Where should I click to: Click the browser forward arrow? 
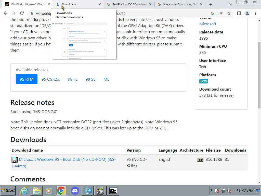click(x=14, y=13)
